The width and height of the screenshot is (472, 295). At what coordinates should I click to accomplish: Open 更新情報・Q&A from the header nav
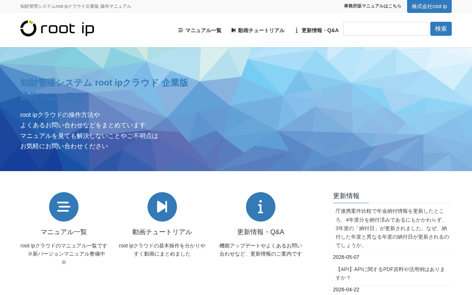[316, 30]
